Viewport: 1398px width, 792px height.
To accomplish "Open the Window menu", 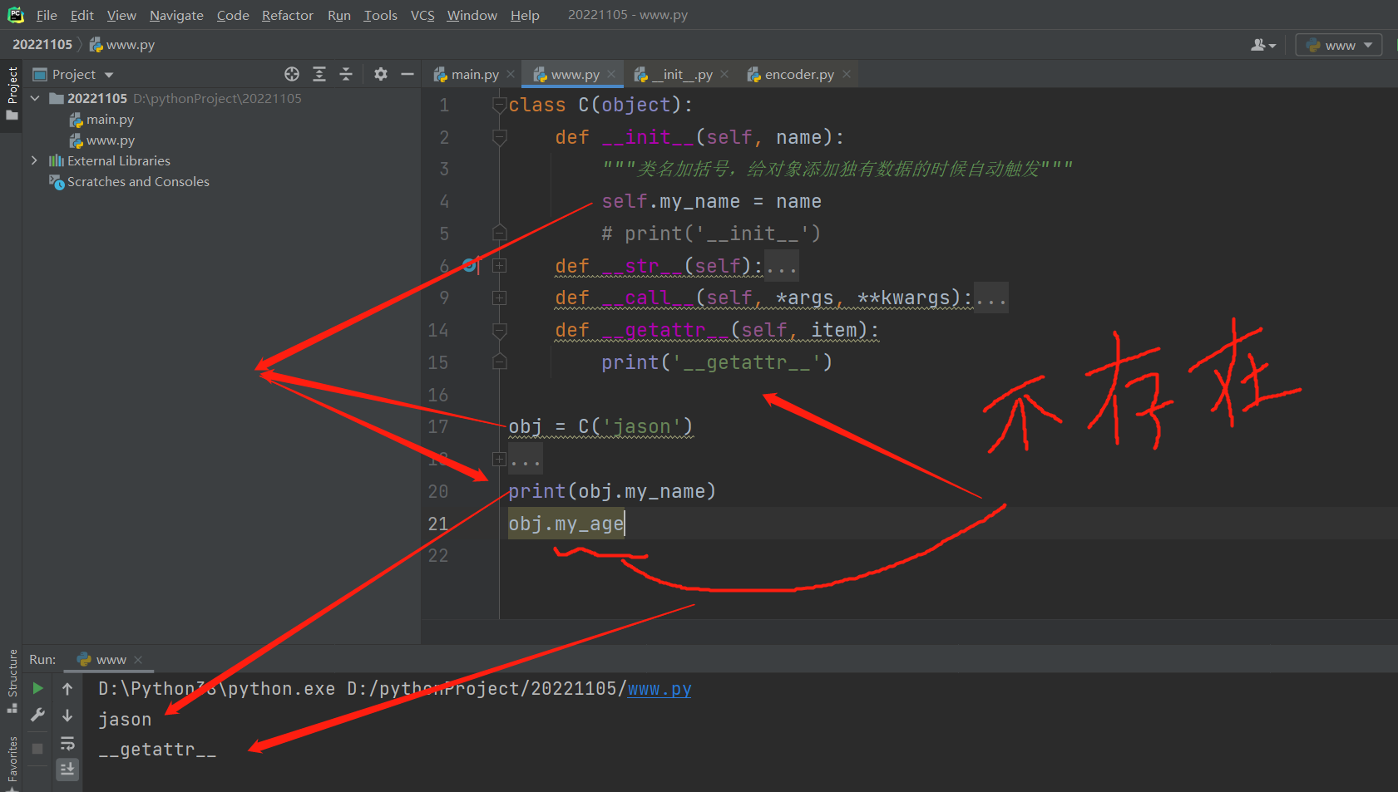I will point(472,15).
